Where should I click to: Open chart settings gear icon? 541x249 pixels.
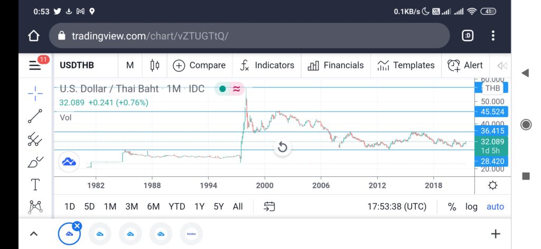click(493, 186)
